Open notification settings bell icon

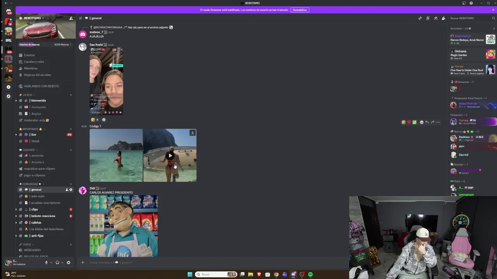coord(427,18)
